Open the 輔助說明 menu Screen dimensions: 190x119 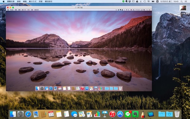pyautogui.click(x=48, y=2)
